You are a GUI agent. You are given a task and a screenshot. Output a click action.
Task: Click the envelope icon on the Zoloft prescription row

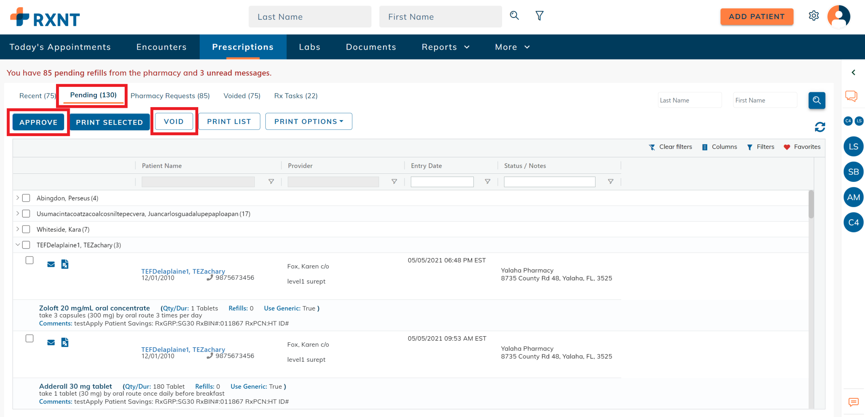pos(51,264)
